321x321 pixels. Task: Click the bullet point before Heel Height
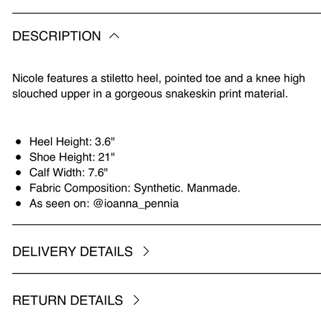[18, 142]
